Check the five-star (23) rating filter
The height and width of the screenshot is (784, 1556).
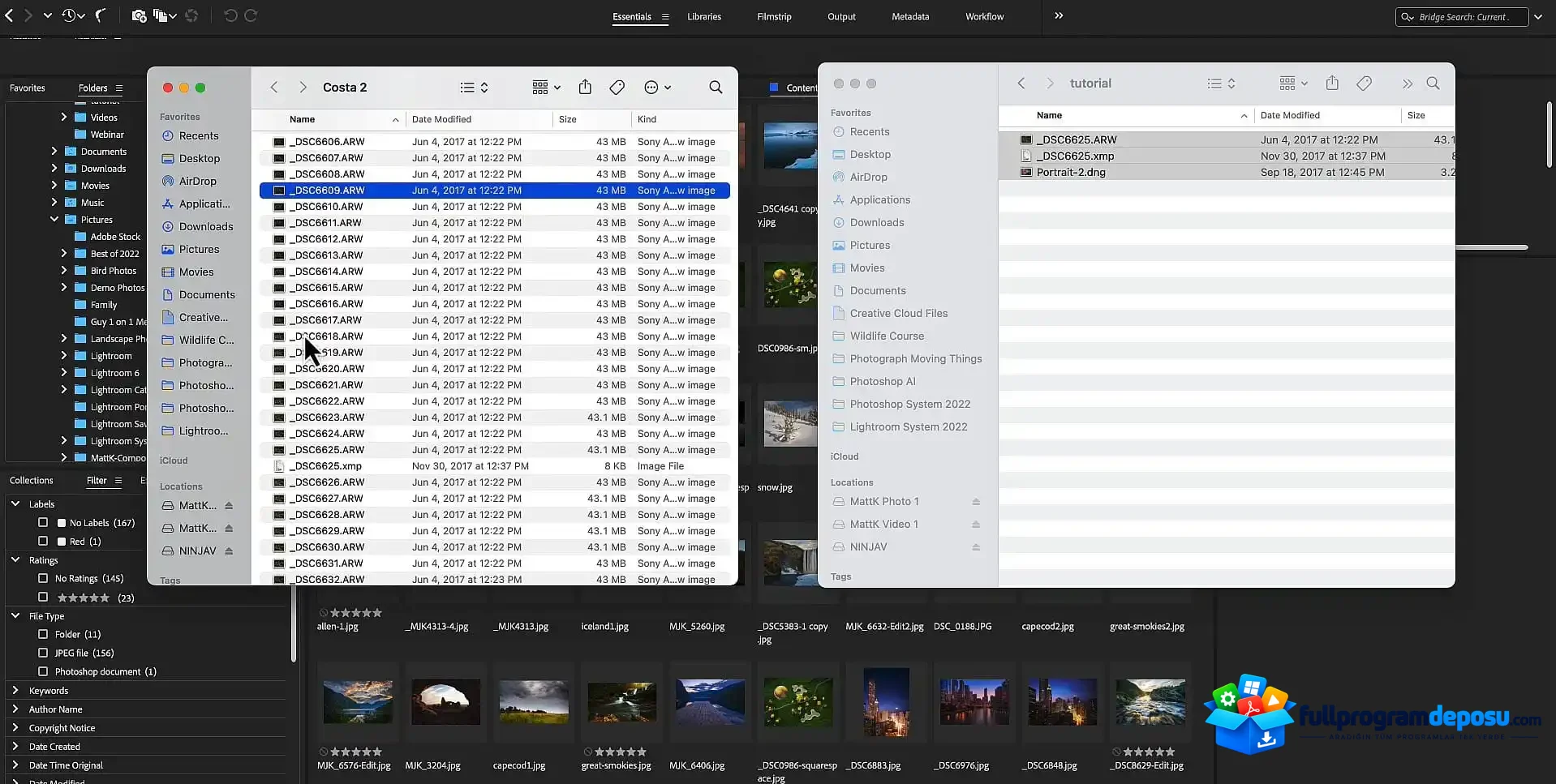pos(43,598)
